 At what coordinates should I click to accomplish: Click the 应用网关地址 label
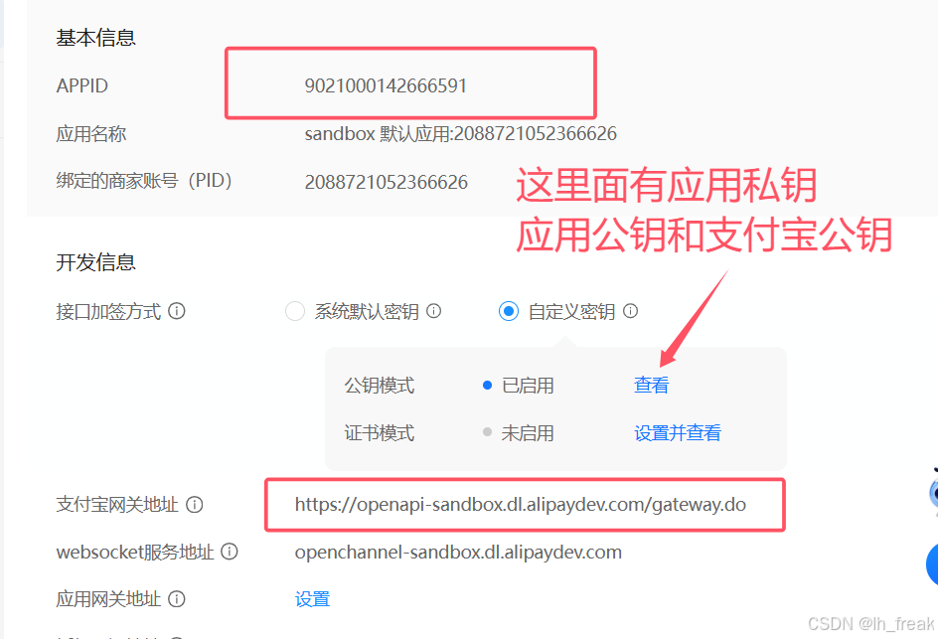tap(108, 599)
